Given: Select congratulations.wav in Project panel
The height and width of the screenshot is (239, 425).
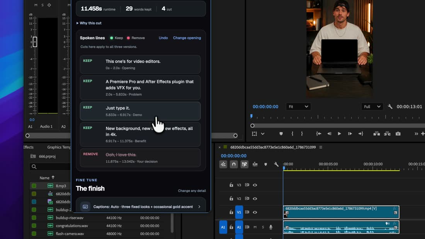Looking at the screenshot, I should [x=72, y=226].
